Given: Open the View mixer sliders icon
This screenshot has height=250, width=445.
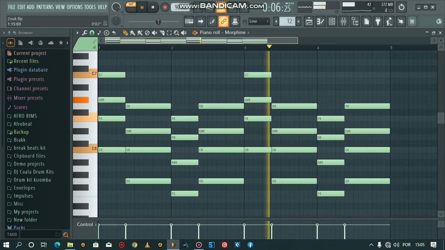Looking at the screenshot, I should (x=343, y=22).
